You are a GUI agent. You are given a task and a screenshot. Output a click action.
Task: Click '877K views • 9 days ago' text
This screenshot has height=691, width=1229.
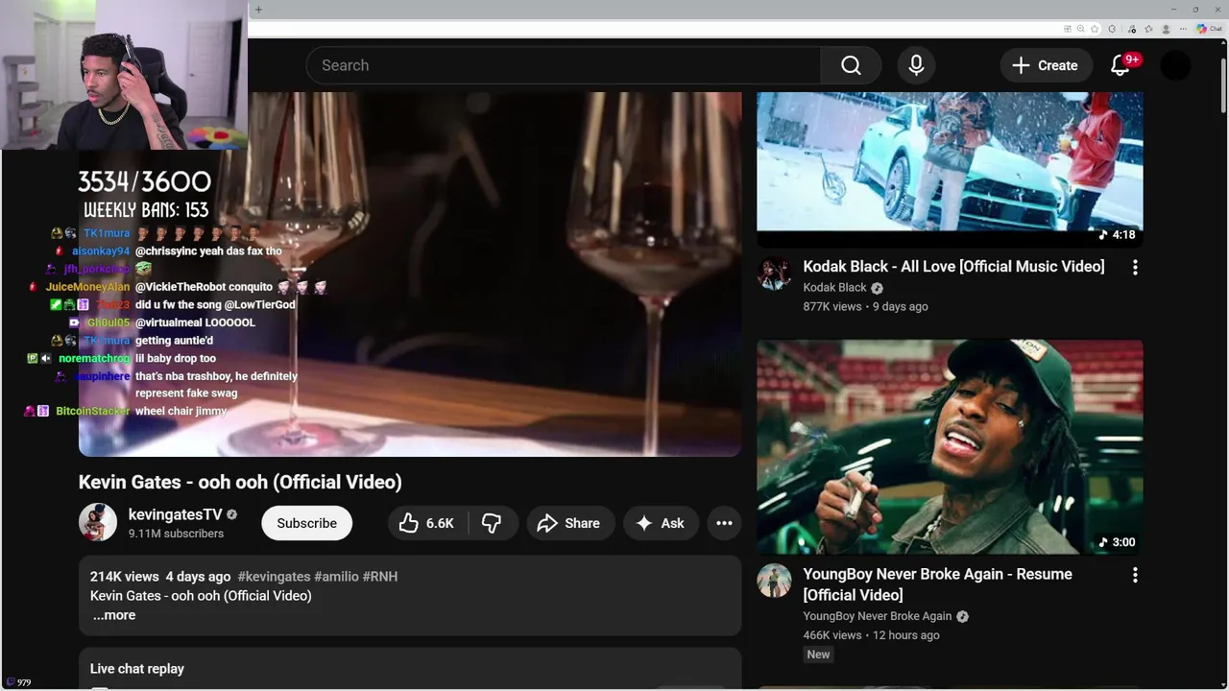click(x=865, y=307)
